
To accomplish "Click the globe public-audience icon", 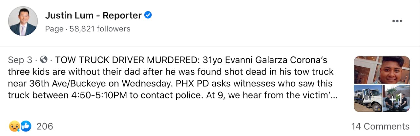I will [x=44, y=60].
